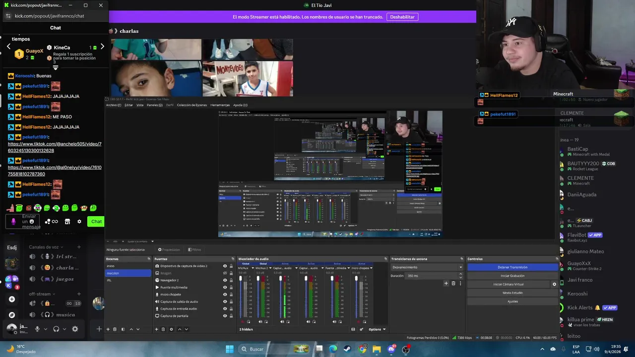Open Mic/Aux channel dropdown arrow
This screenshot has height=357, width=635.
253,268
